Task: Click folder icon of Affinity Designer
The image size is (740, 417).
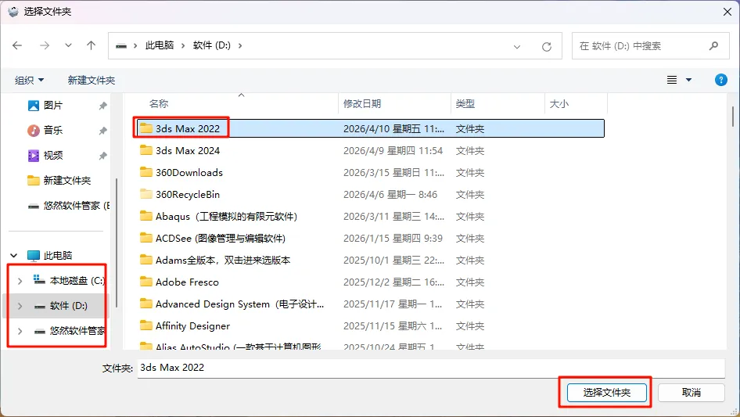Action: [146, 325]
